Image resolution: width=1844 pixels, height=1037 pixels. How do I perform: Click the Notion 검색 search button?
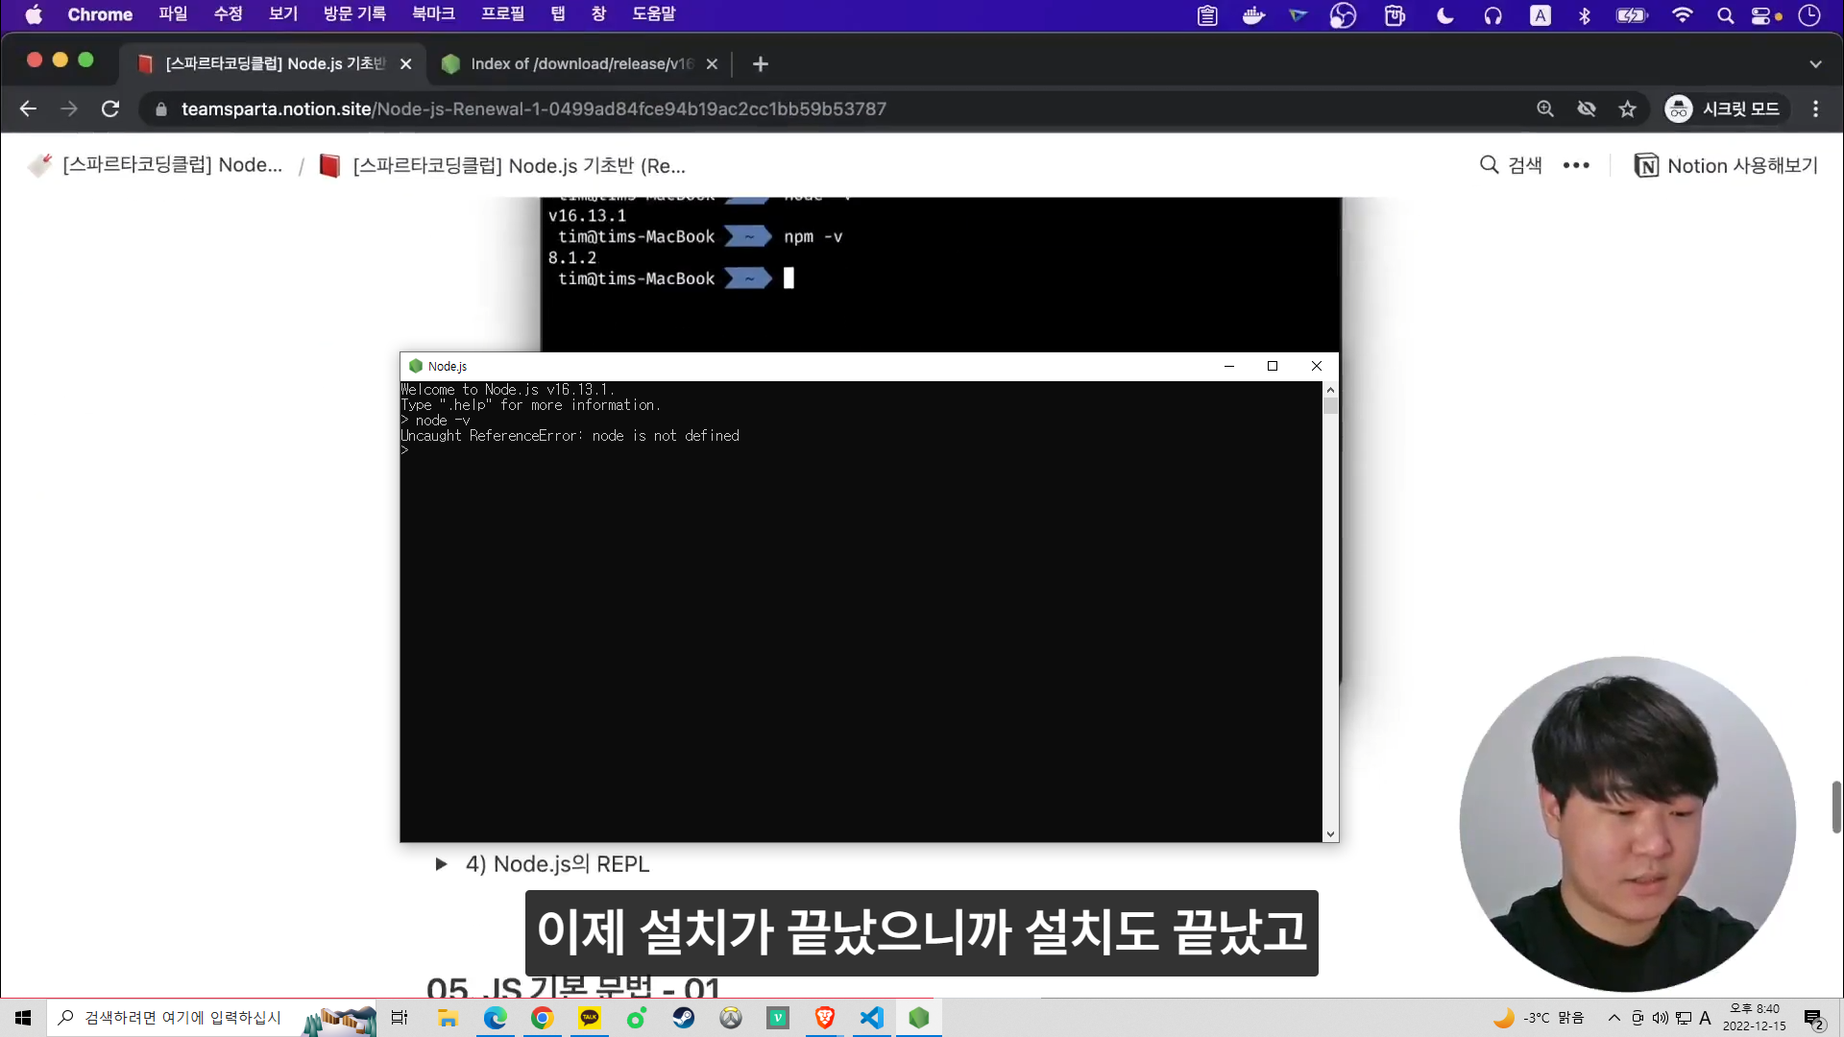pos(1511,165)
